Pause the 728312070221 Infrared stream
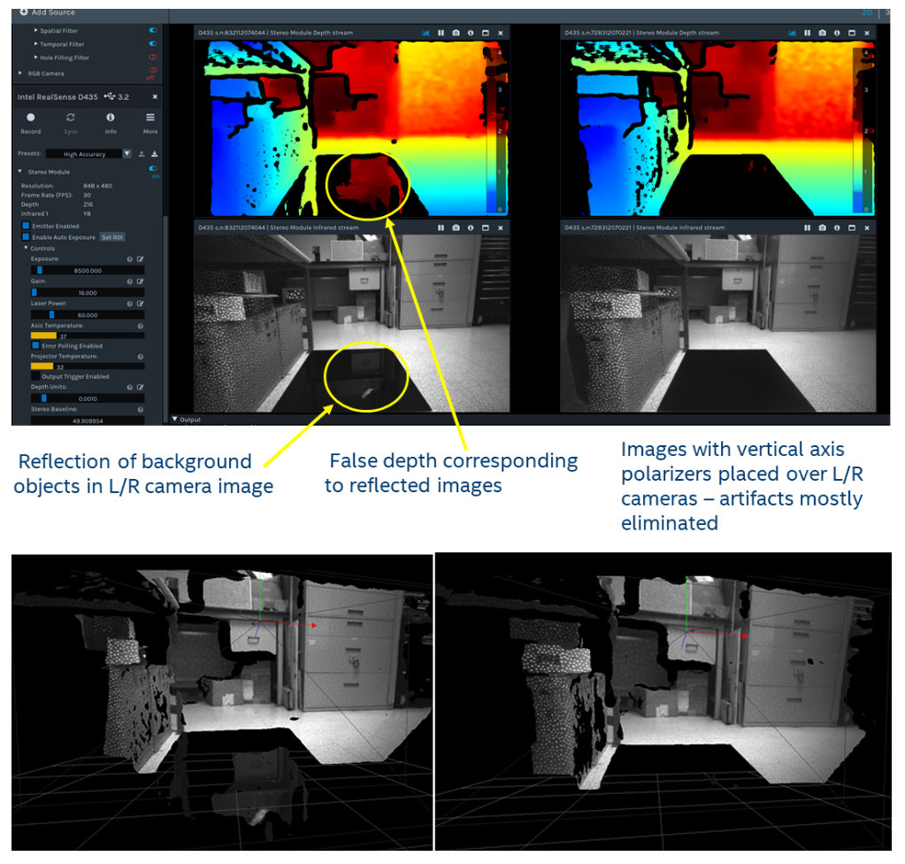This screenshot has height=864, width=905. click(x=808, y=228)
